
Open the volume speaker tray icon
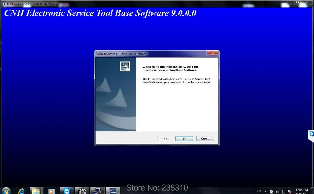coord(277,192)
